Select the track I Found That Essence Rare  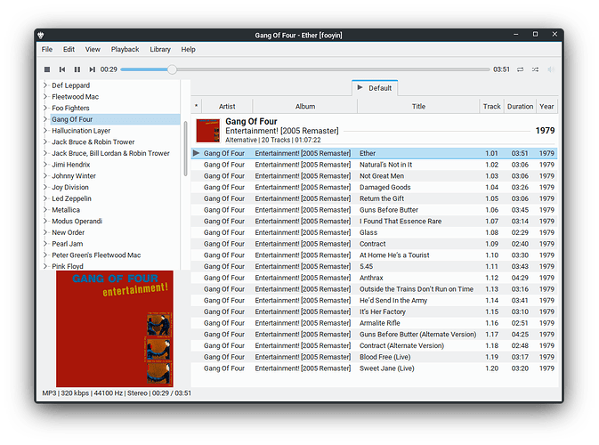tap(375, 221)
